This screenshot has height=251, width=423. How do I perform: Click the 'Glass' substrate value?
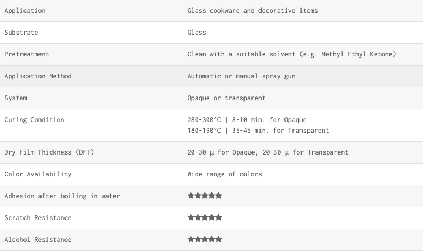(197, 33)
